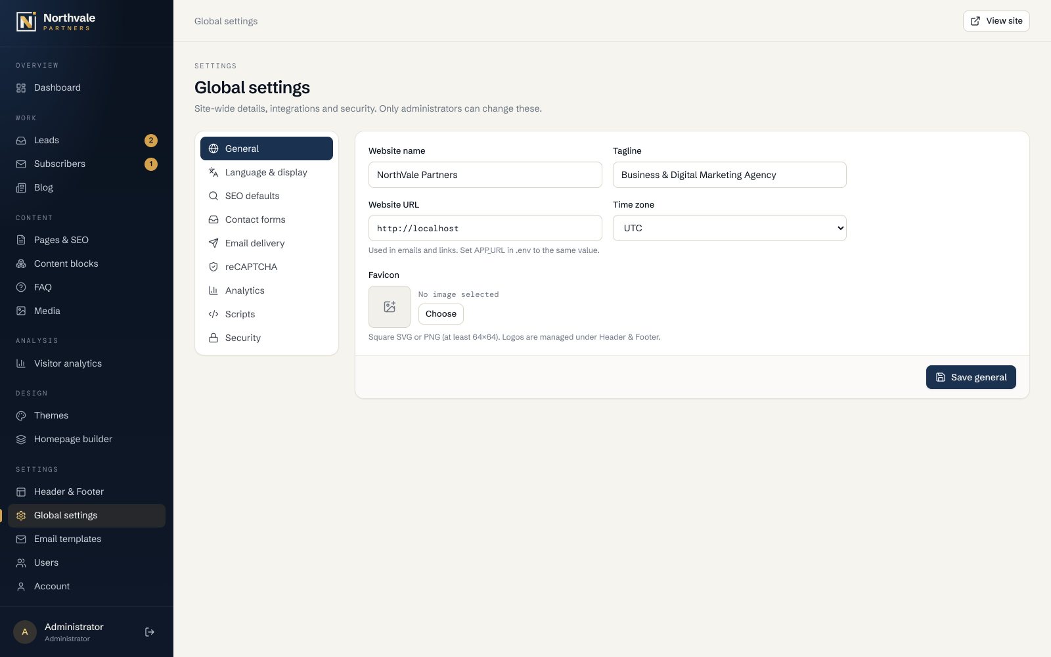This screenshot has height=657, width=1051.
Task: Click the Website URL input field
Action: point(485,228)
